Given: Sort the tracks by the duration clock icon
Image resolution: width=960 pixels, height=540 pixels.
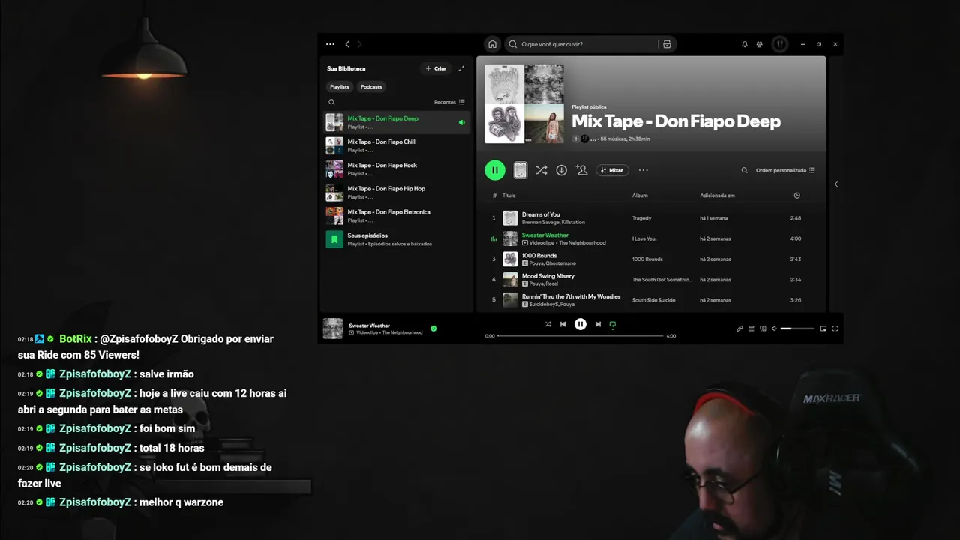Looking at the screenshot, I should [796, 196].
